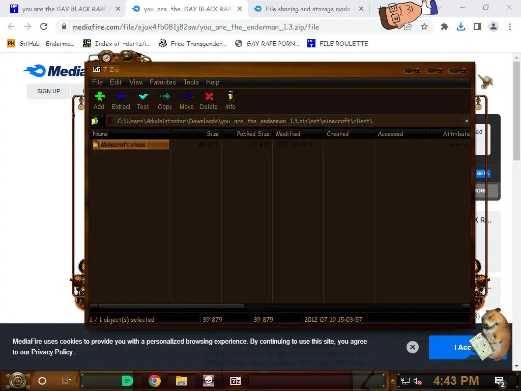
Task: Toggle the Chrome side panel icon
Action: (x=477, y=27)
